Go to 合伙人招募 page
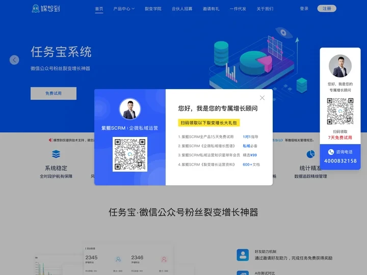This screenshot has height=275, width=367. (182, 9)
